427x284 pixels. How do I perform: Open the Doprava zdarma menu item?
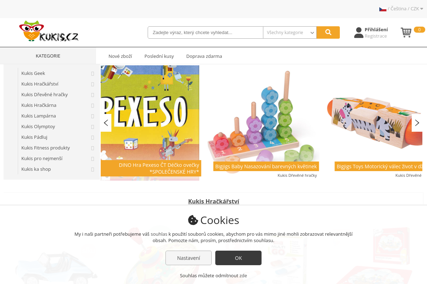(x=204, y=56)
